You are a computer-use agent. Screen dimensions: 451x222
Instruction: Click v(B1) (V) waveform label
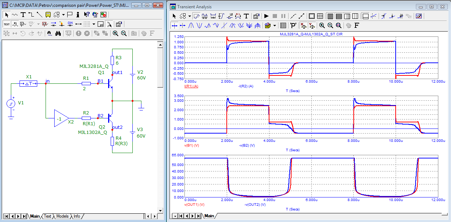[192, 145]
